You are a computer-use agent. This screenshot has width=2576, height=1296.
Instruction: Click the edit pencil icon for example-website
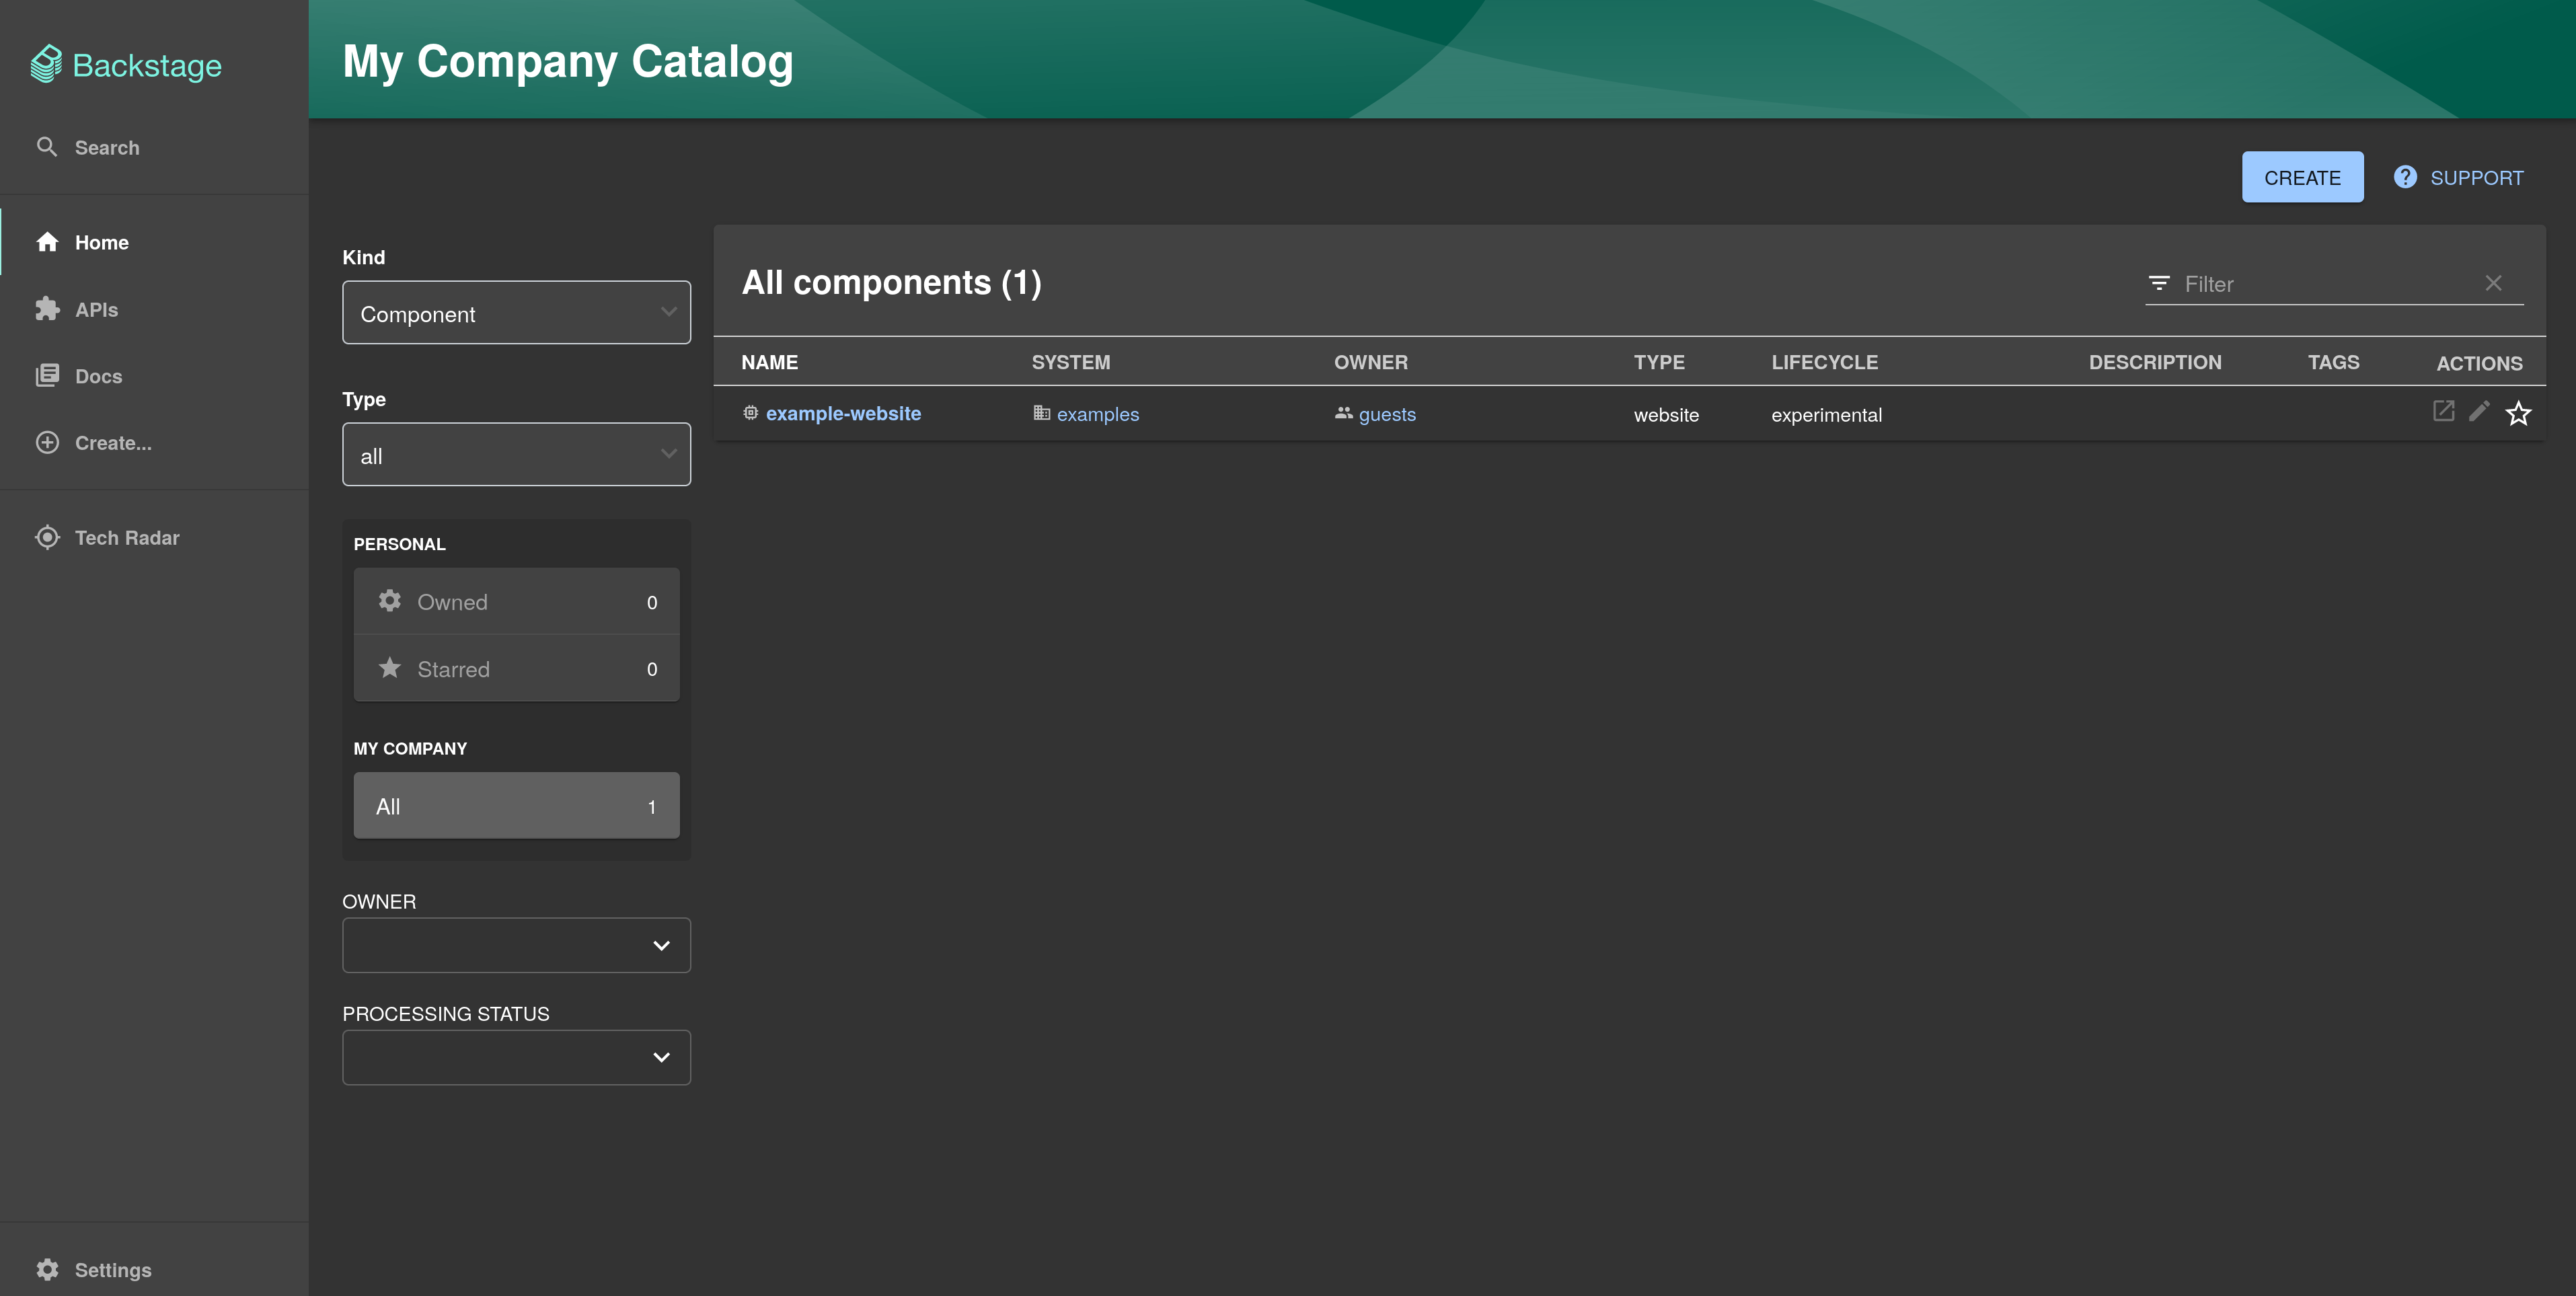click(2479, 411)
